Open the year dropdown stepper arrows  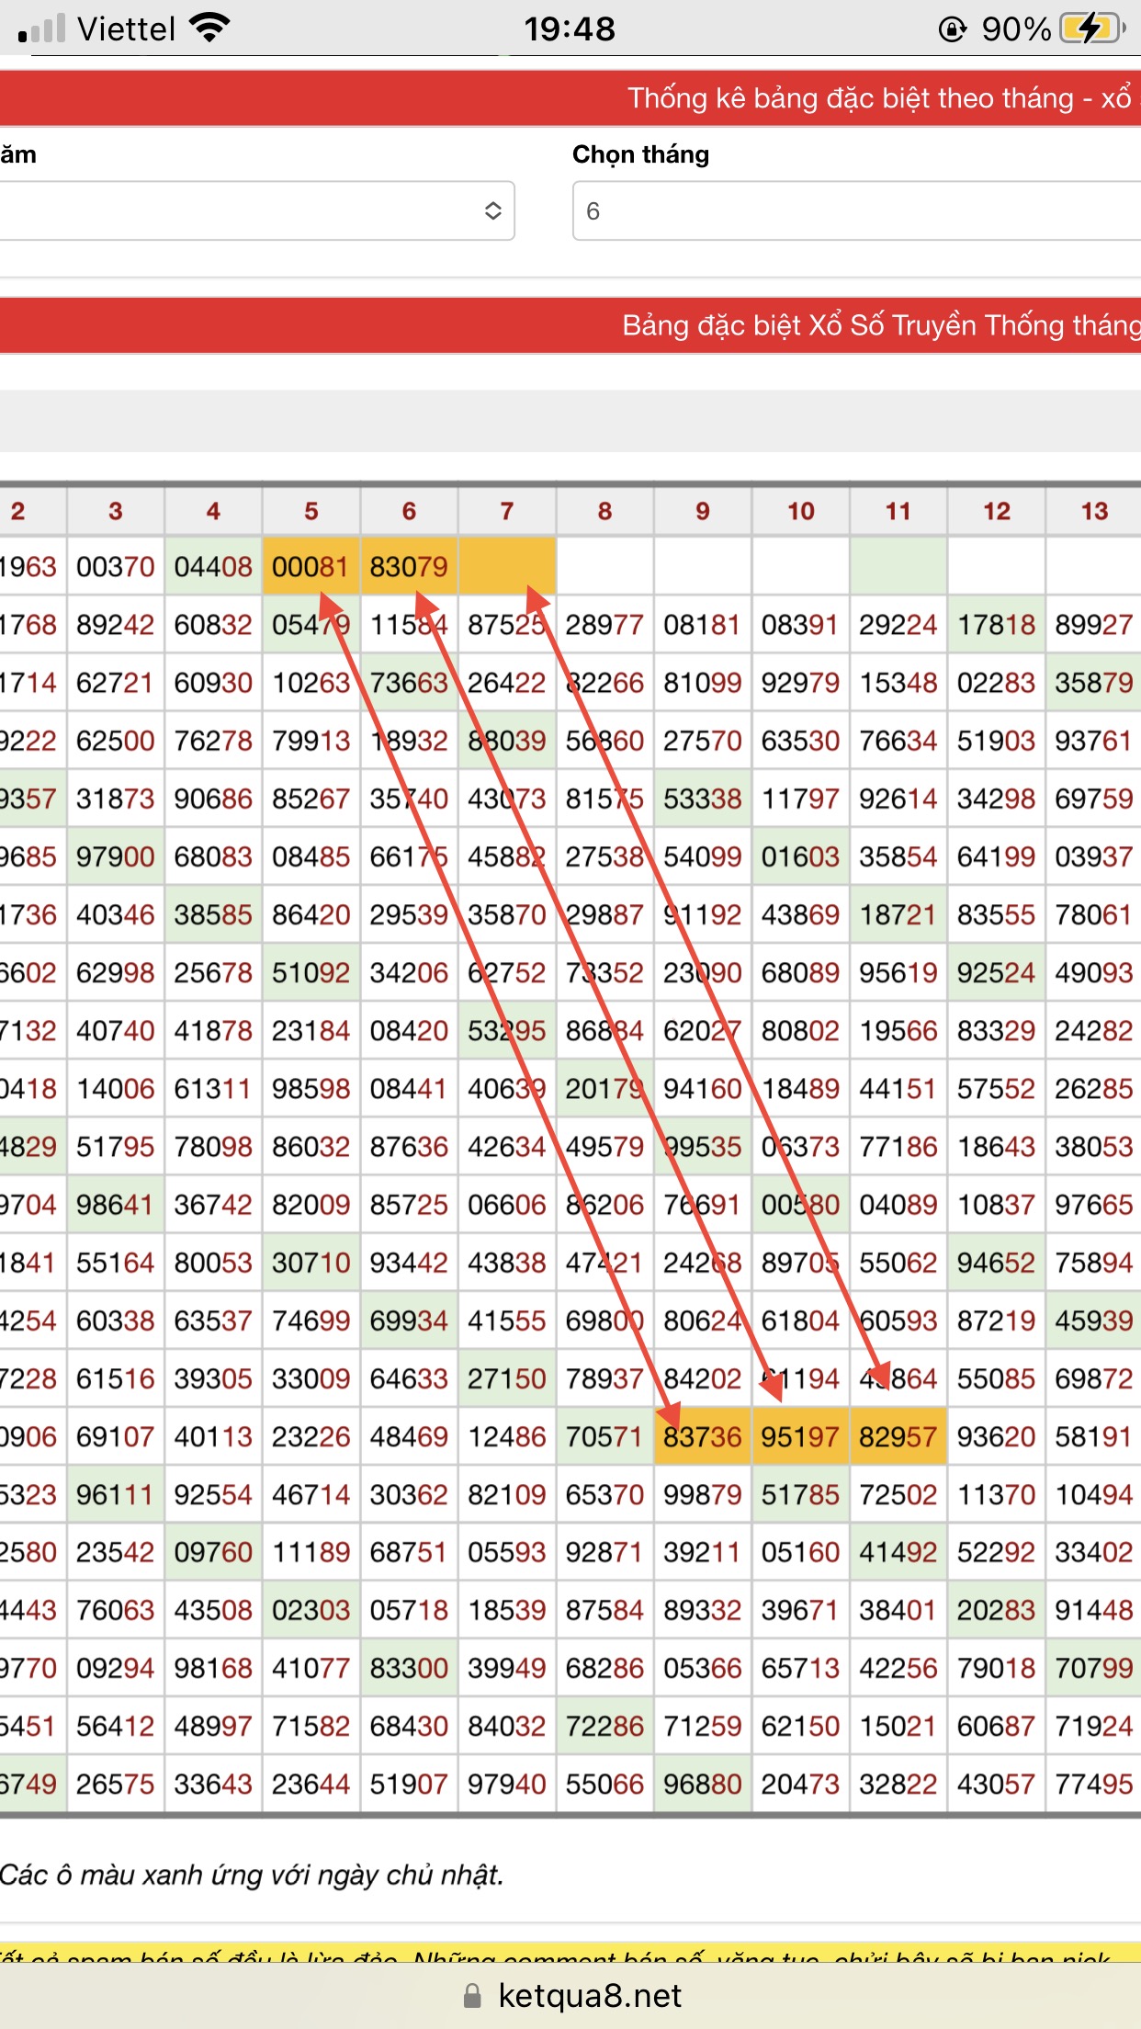pos(493,210)
